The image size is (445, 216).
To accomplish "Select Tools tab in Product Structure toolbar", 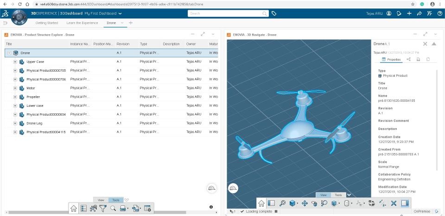I will pos(116,200).
